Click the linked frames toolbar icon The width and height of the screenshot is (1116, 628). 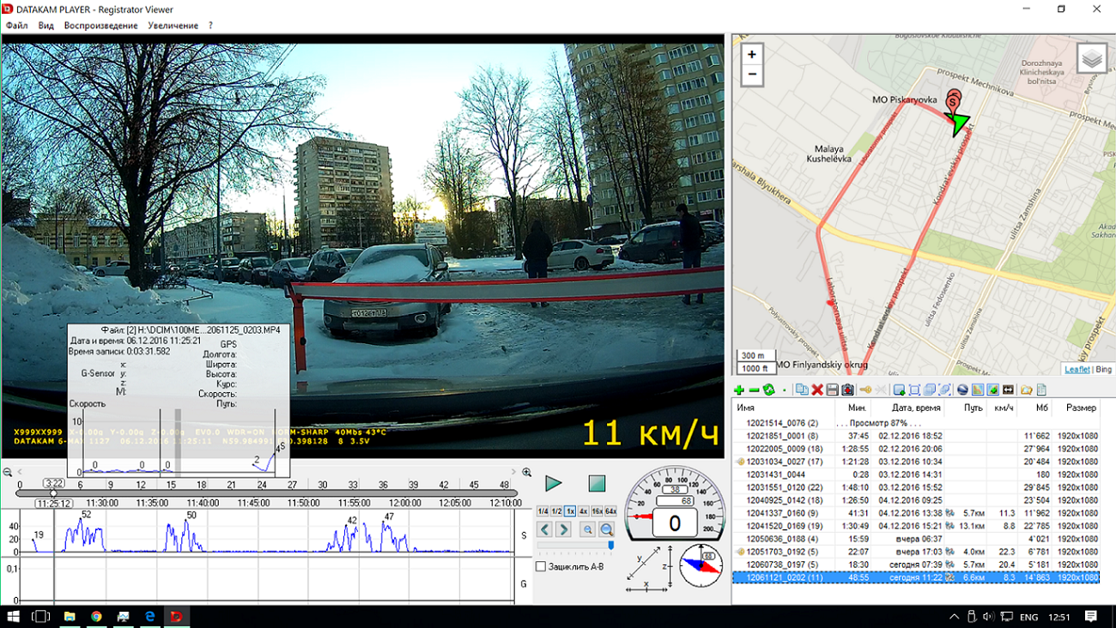point(944,389)
